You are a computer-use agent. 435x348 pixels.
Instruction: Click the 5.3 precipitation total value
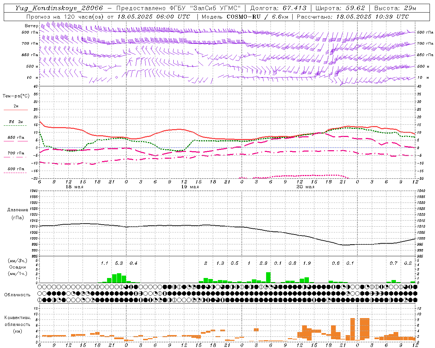(119, 263)
